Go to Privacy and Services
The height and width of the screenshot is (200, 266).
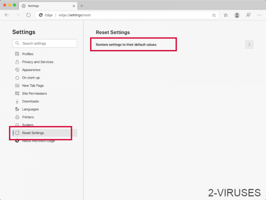click(37, 62)
